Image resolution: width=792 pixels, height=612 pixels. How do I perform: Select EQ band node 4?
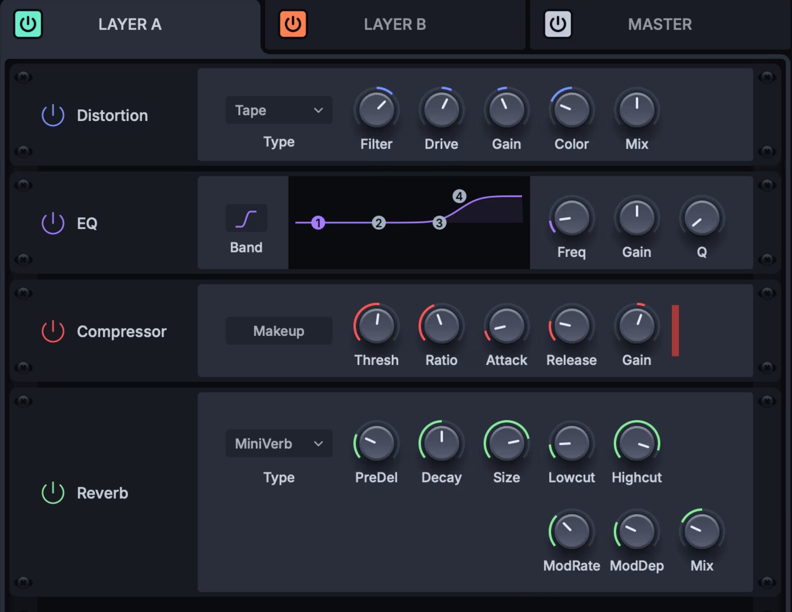tap(459, 196)
